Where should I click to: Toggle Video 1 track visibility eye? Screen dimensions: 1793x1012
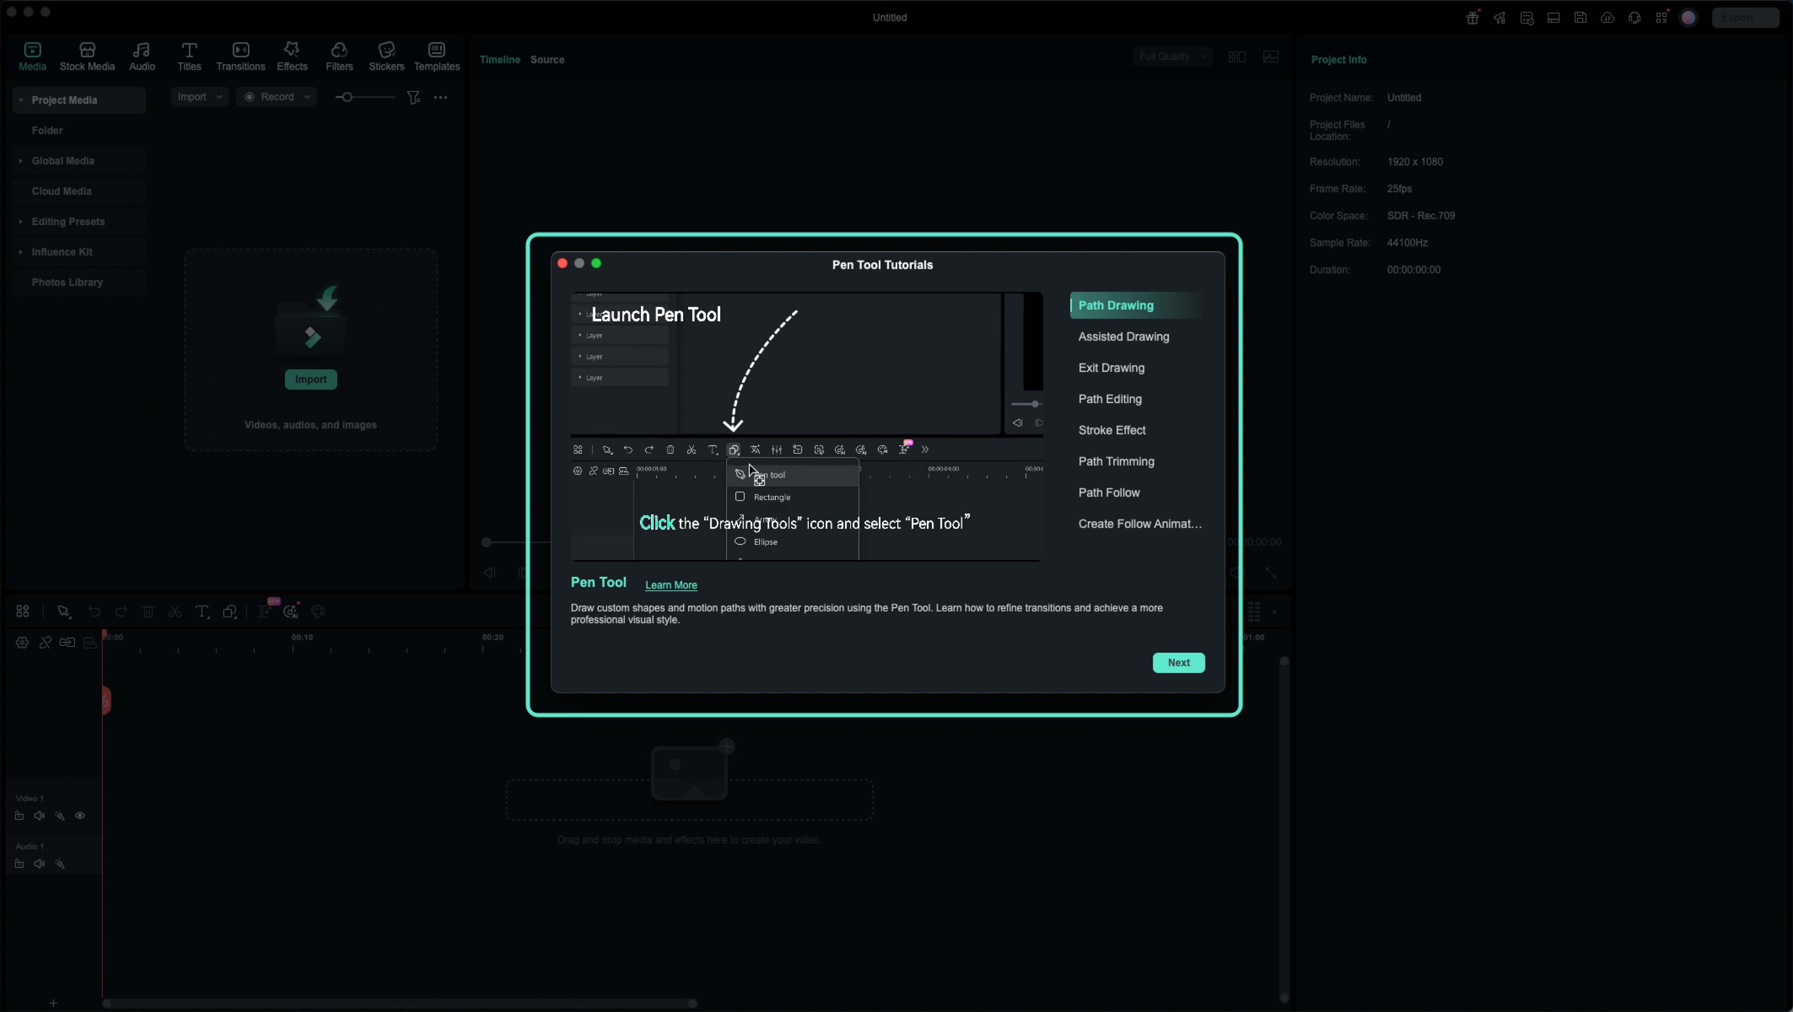click(80, 816)
